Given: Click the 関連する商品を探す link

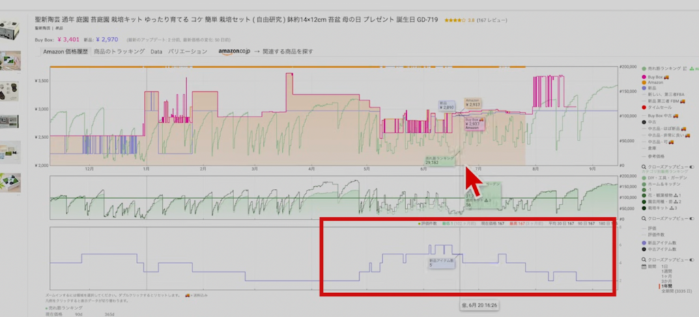Looking at the screenshot, I should pos(287,51).
